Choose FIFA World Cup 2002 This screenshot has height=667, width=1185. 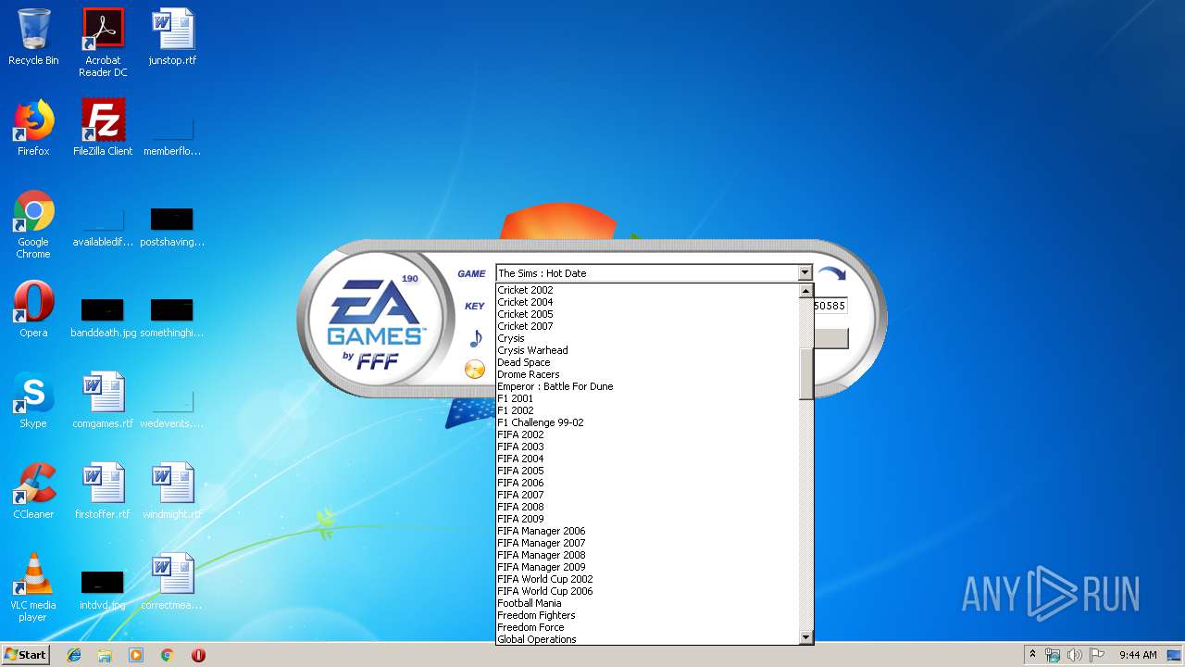point(545,579)
